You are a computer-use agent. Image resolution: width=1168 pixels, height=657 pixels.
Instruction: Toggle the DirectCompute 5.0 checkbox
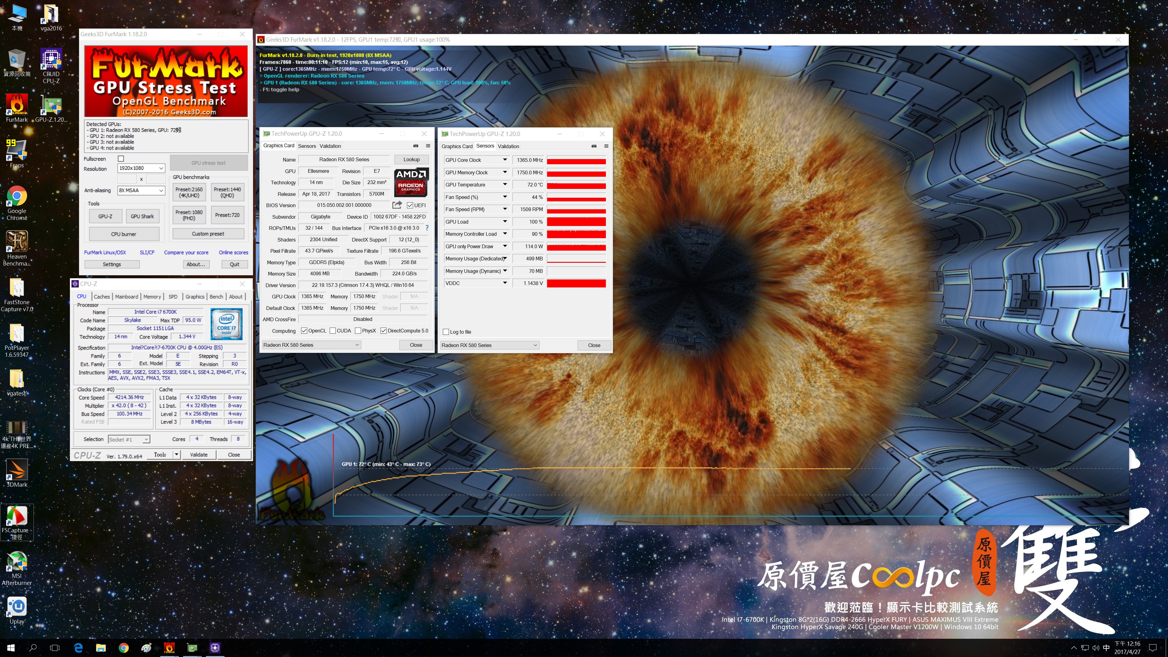(383, 331)
